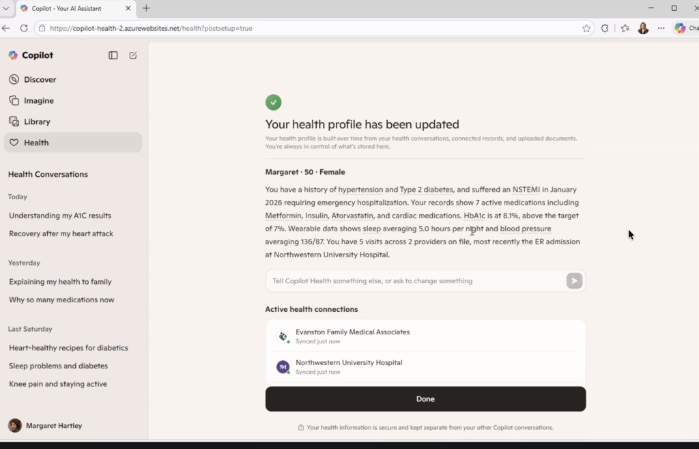Open the tab list dropdown arrow
699x449 pixels.
[6, 8]
